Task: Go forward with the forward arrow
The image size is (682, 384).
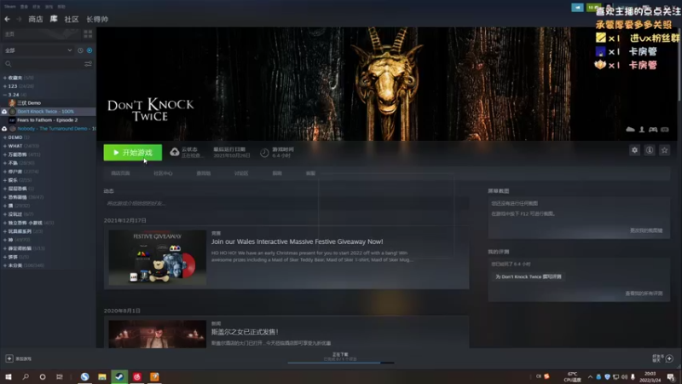Action: 19,19
